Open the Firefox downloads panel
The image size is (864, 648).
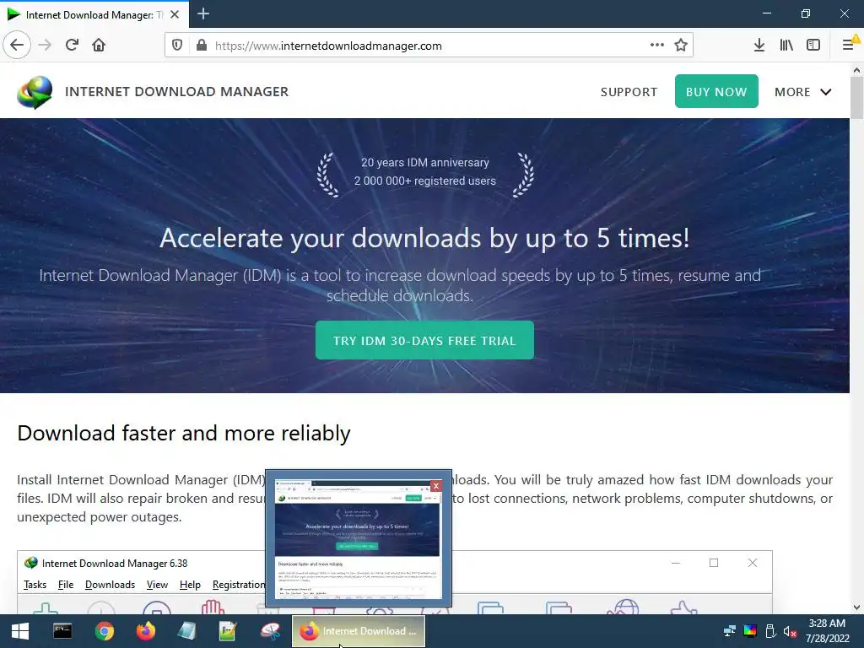click(x=759, y=45)
